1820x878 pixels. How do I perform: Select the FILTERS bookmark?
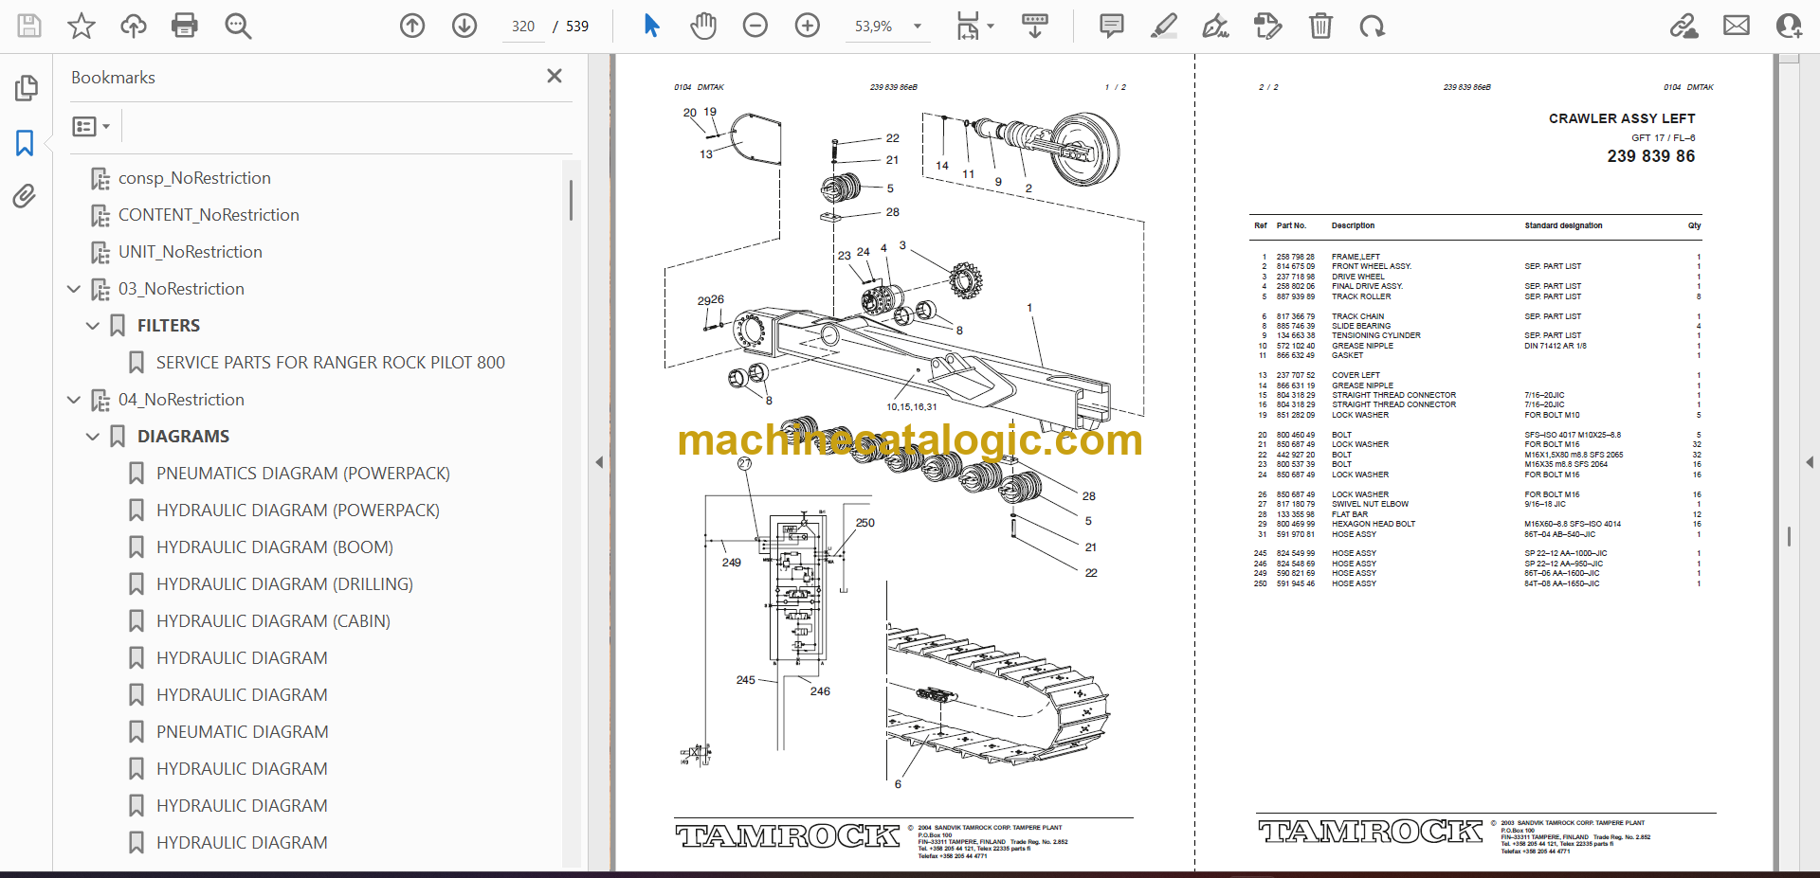click(169, 326)
